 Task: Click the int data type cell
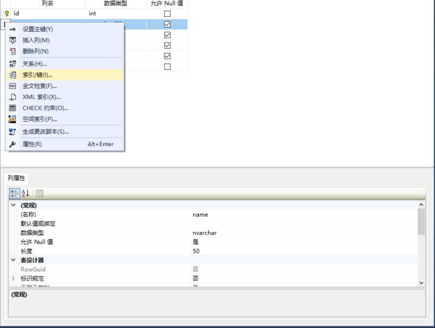coord(116,13)
